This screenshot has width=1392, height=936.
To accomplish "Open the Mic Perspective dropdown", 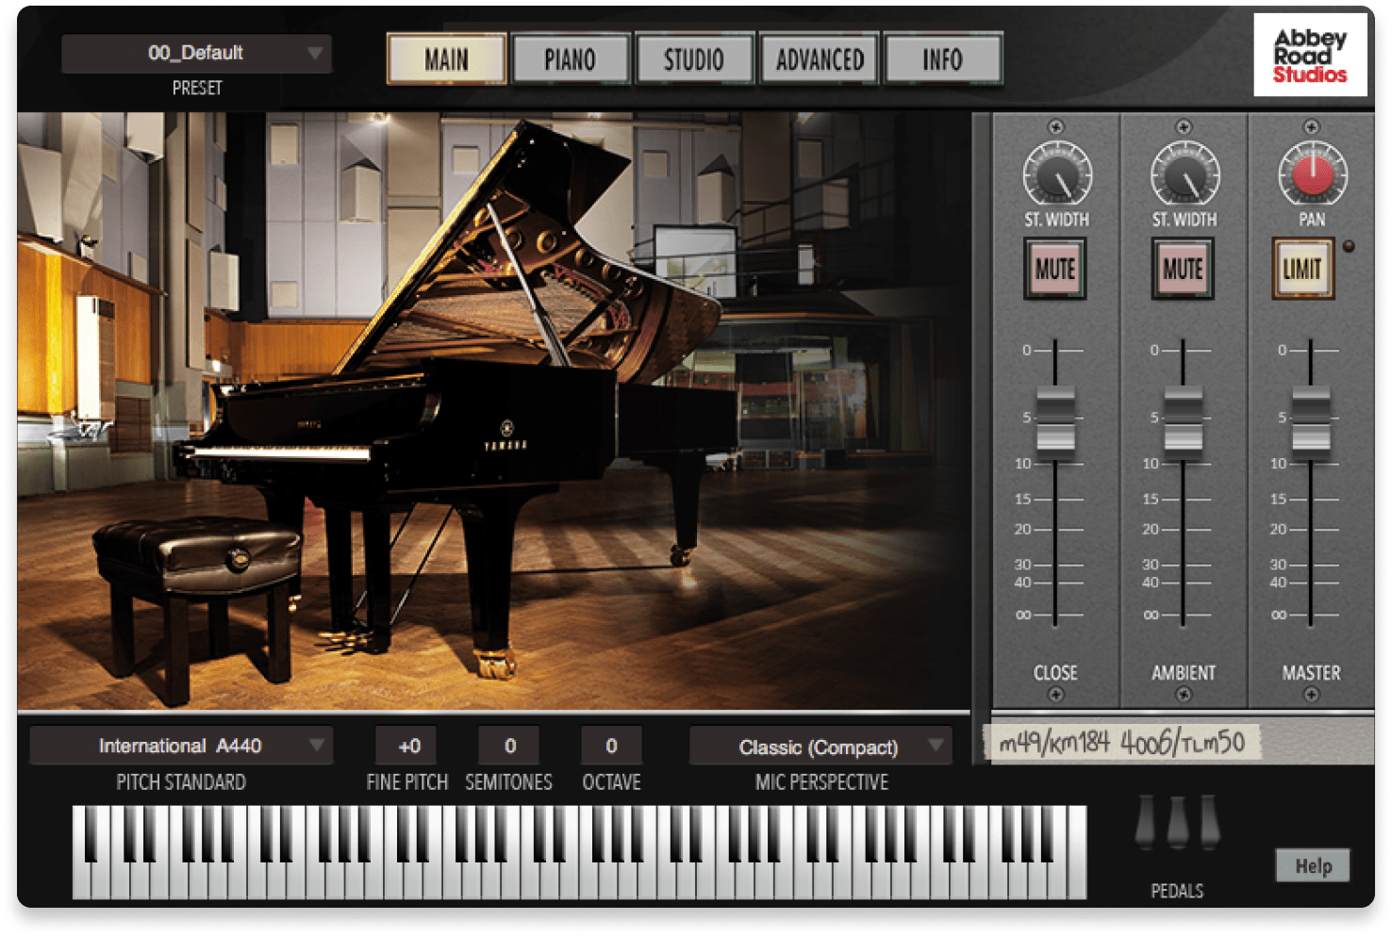I will click(x=820, y=747).
